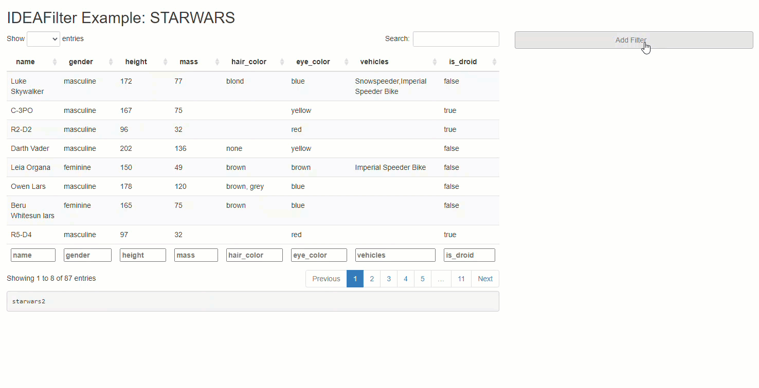Sort by gender column sort icon
The height and width of the screenshot is (388, 759).
pos(111,62)
